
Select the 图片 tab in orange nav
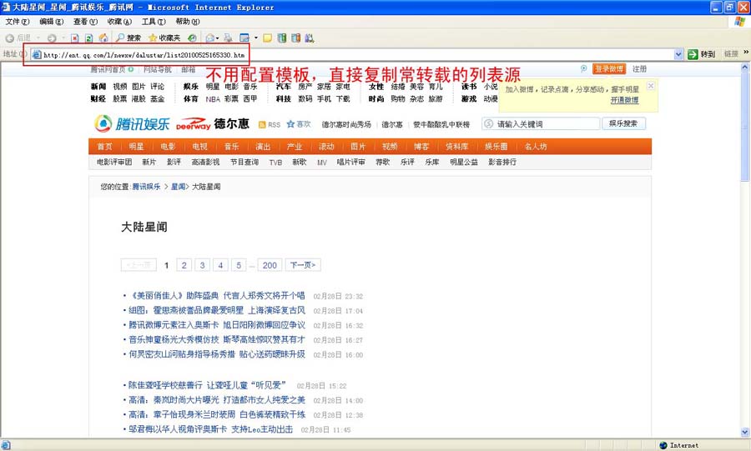(x=358, y=147)
